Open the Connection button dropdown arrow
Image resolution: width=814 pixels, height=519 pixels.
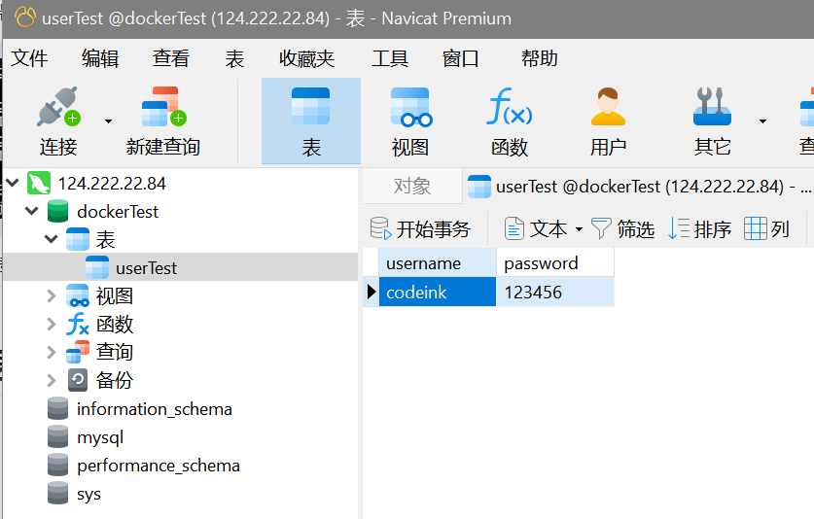[108, 121]
